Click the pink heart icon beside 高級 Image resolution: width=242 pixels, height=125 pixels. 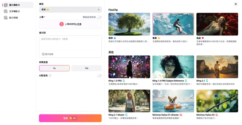pyautogui.click(x=203, y=38)
